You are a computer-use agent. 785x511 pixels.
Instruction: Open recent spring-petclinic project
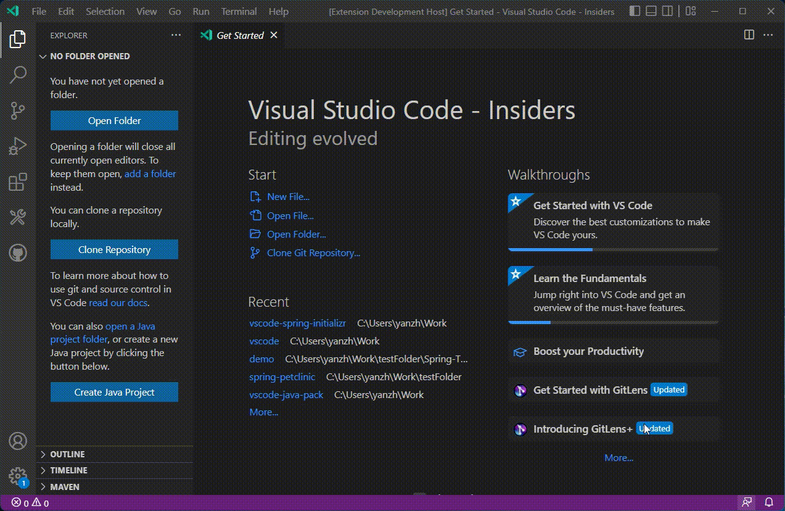click(282, 377)
